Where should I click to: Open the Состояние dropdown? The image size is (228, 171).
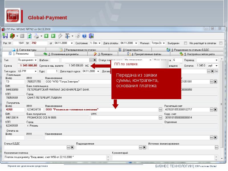coord(99,43)
